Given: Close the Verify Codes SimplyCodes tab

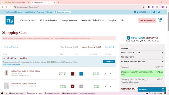Looking at the screenshot, I should click(28, 2).
